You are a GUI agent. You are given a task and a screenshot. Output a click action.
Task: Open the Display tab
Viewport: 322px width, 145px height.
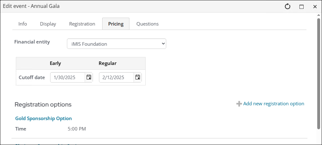[48, 24]
